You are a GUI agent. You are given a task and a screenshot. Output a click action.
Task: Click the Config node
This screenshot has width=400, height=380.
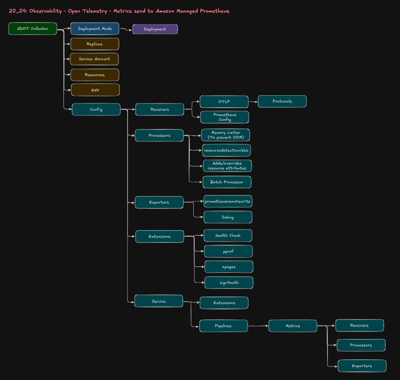point(96,109)
